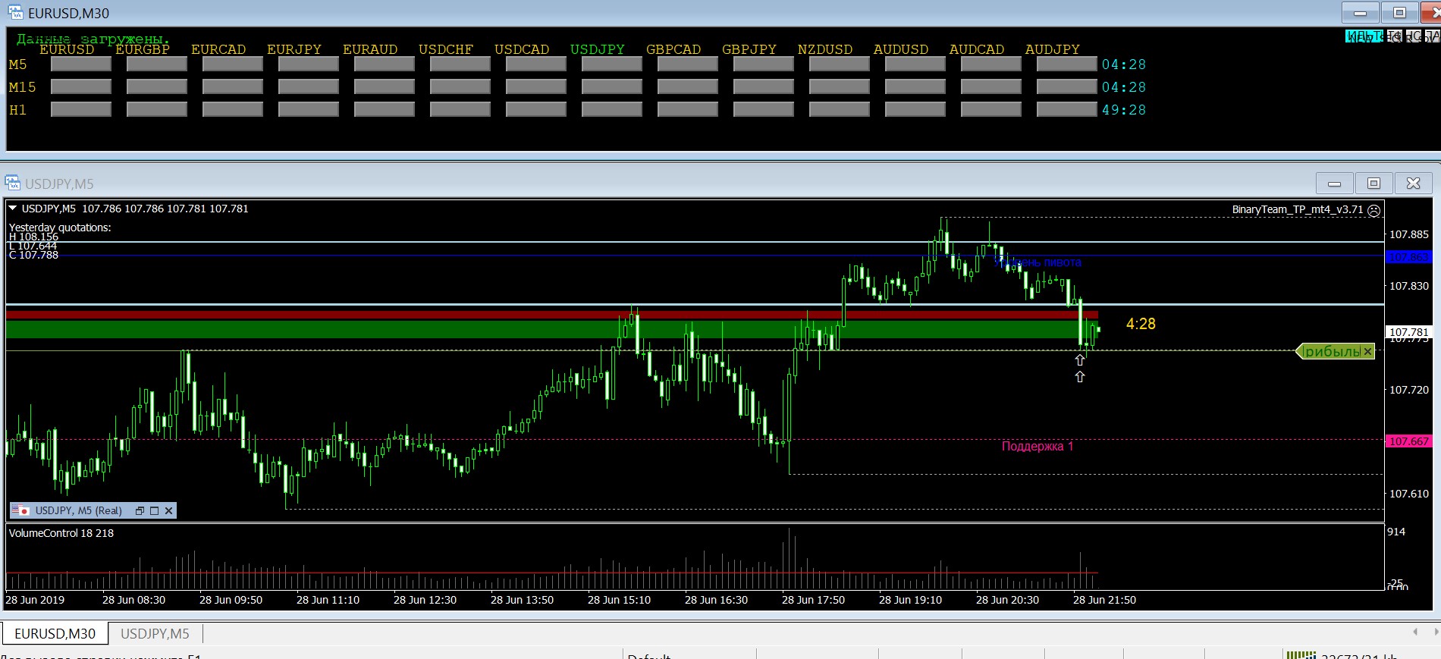Click the lower white up-arrow signal on chart

click(1079, 377)
